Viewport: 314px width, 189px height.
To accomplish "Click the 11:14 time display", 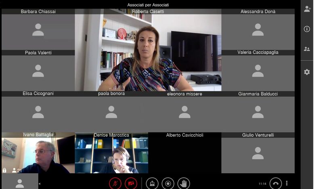I will click(x=262, y=184).
